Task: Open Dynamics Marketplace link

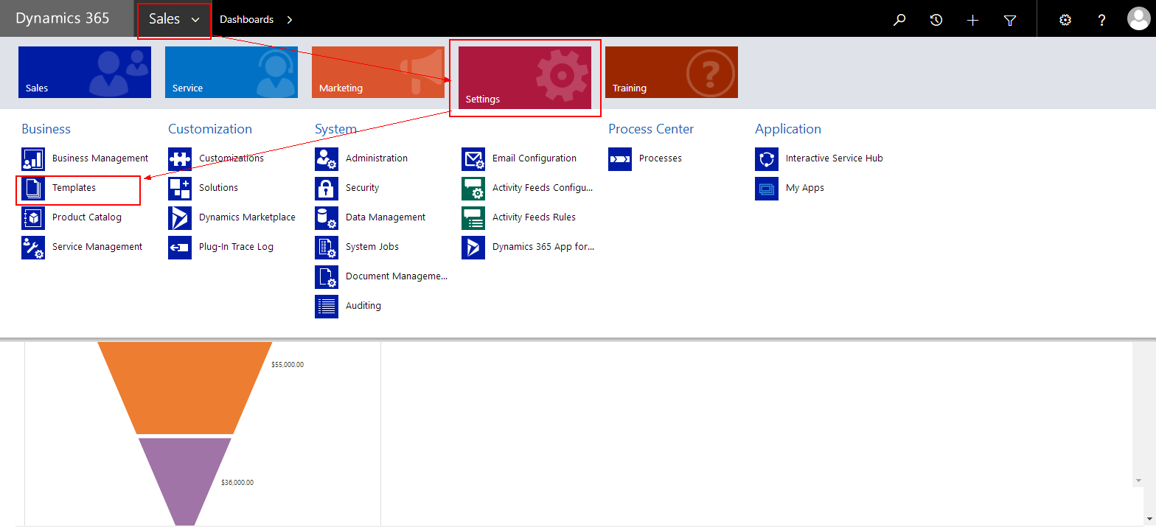Action: pos(247,217)
